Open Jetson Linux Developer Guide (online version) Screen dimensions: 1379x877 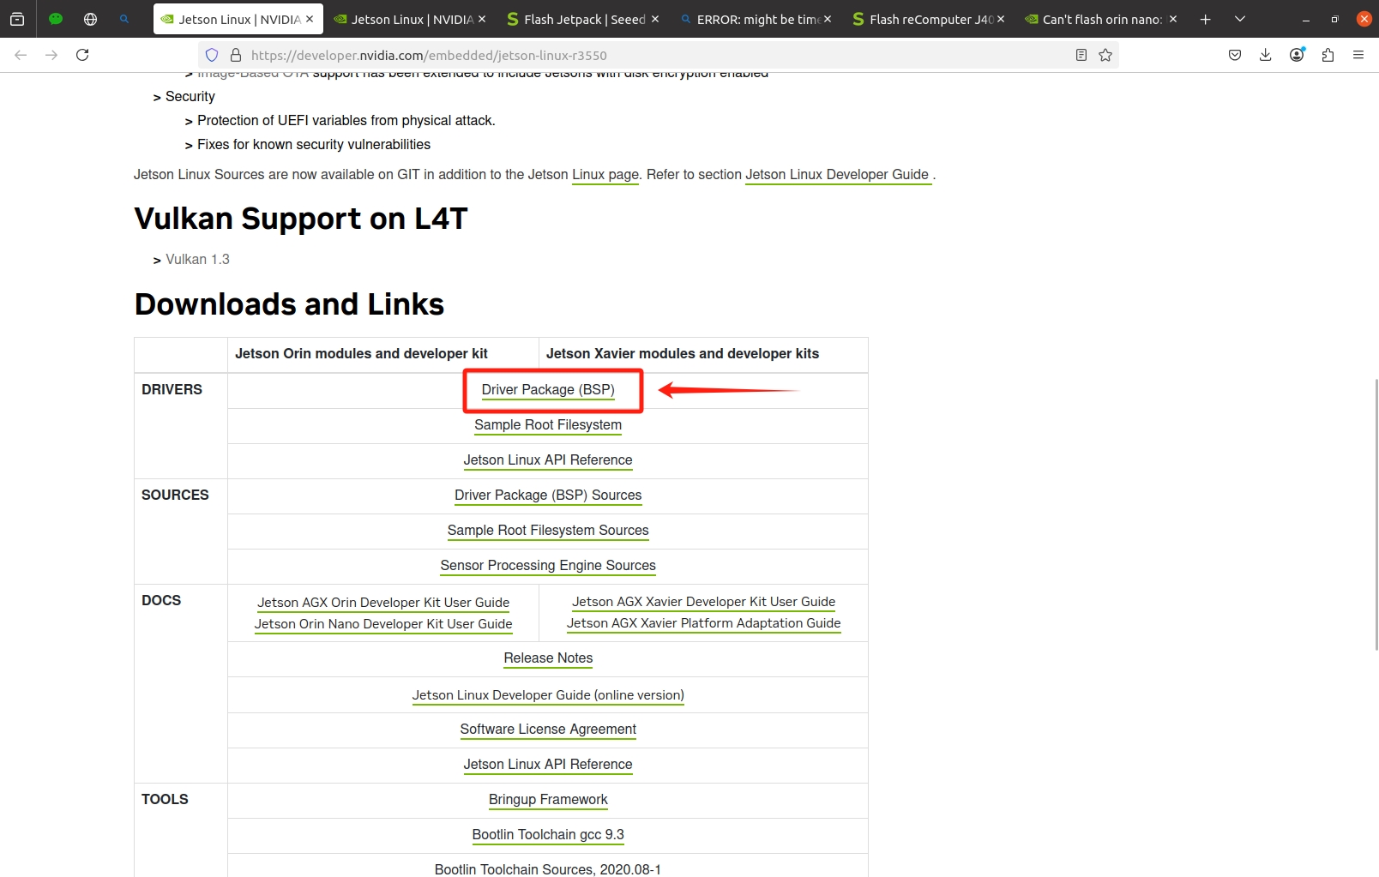click(548, 695)
